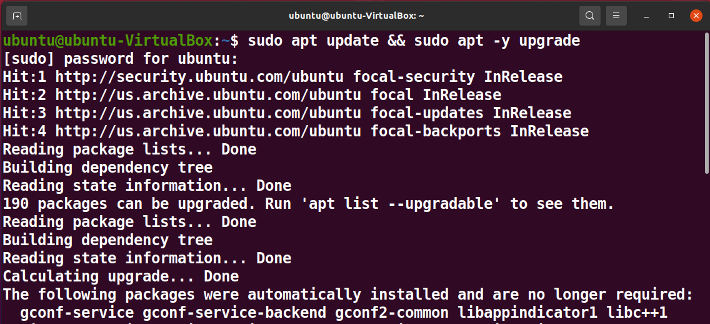The height and width of the screenshot is (324, 710).
Task: Click the terminal search magnifier icon
Action: [589, 16]
